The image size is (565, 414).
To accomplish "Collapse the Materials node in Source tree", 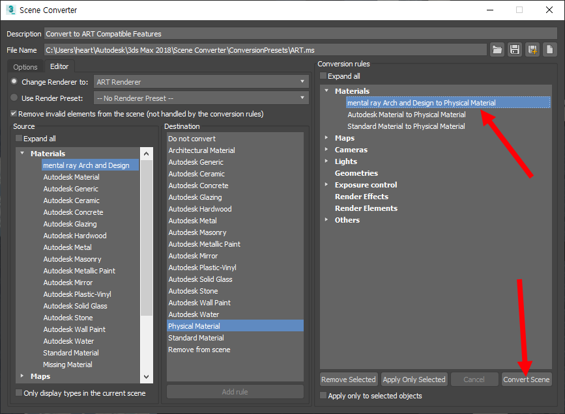I will click(x=22, y=154).
